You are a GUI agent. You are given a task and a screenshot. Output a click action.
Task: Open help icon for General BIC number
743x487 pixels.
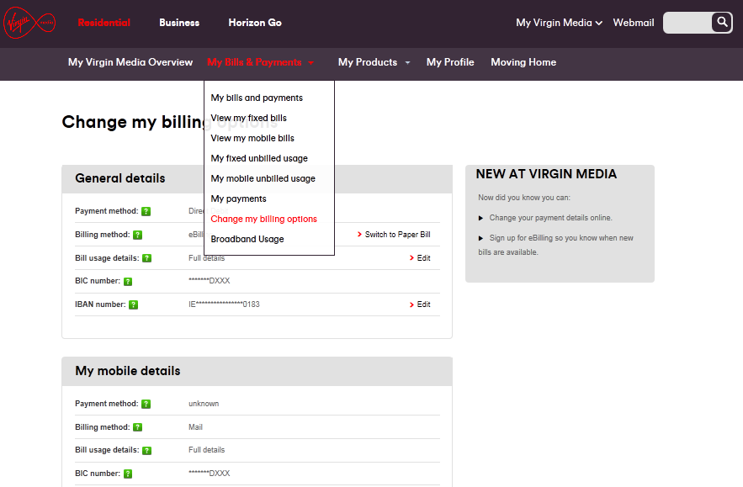[128, 282]
